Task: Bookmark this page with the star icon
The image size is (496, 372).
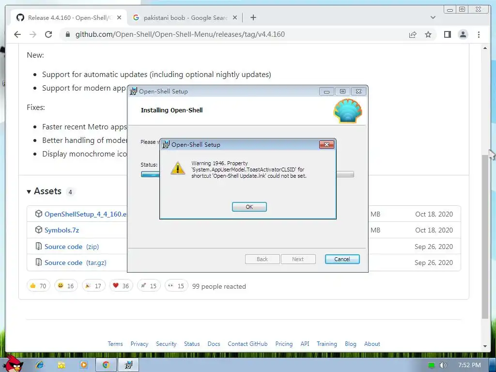Action: (x=428, y=34)
